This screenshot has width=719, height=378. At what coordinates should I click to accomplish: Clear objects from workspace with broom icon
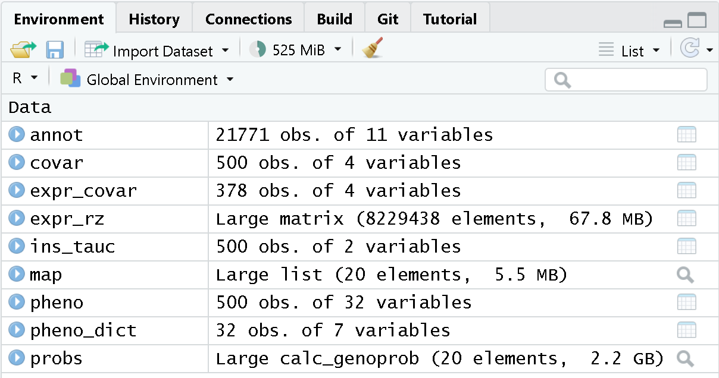[371, 50]
